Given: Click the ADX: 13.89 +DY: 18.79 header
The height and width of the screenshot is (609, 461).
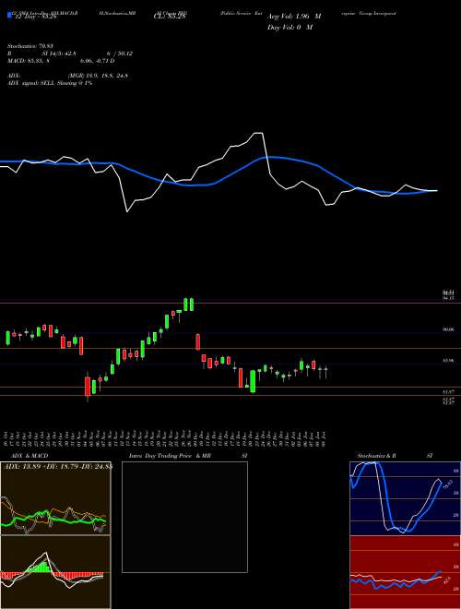Looking at the screenshot, I should [x=56, y=466].
